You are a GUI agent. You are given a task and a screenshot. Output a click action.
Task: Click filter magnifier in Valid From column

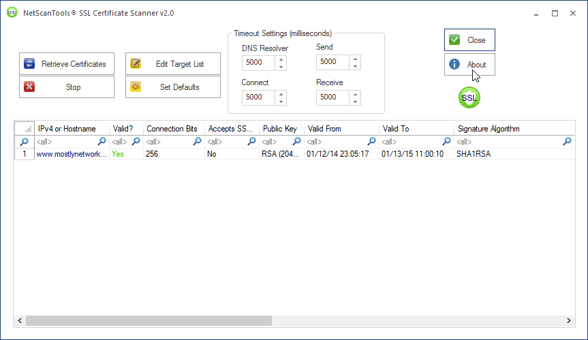[371, 141]
